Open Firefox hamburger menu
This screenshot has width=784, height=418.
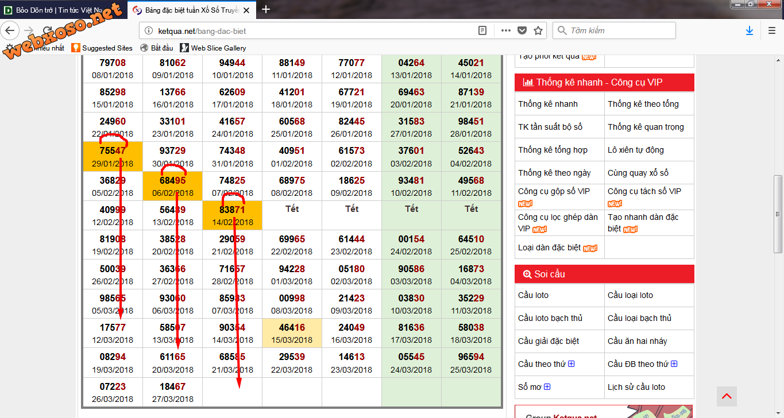771,31
